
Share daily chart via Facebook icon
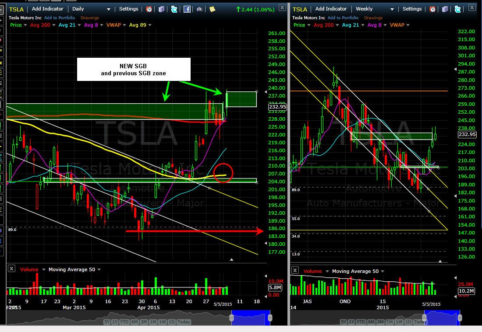[x=187, y=9]
